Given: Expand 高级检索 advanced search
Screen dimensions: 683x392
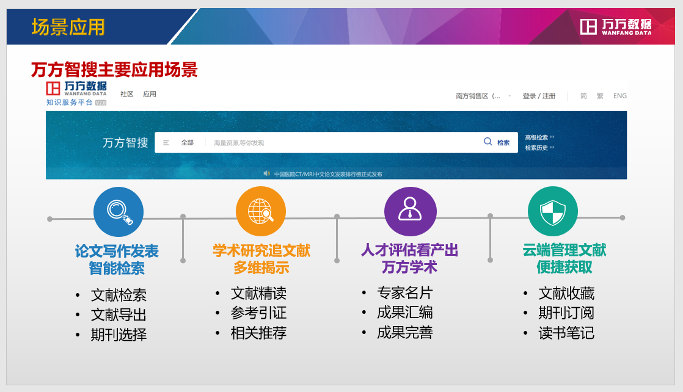Looking at the screenshot, I should (539, 137).
